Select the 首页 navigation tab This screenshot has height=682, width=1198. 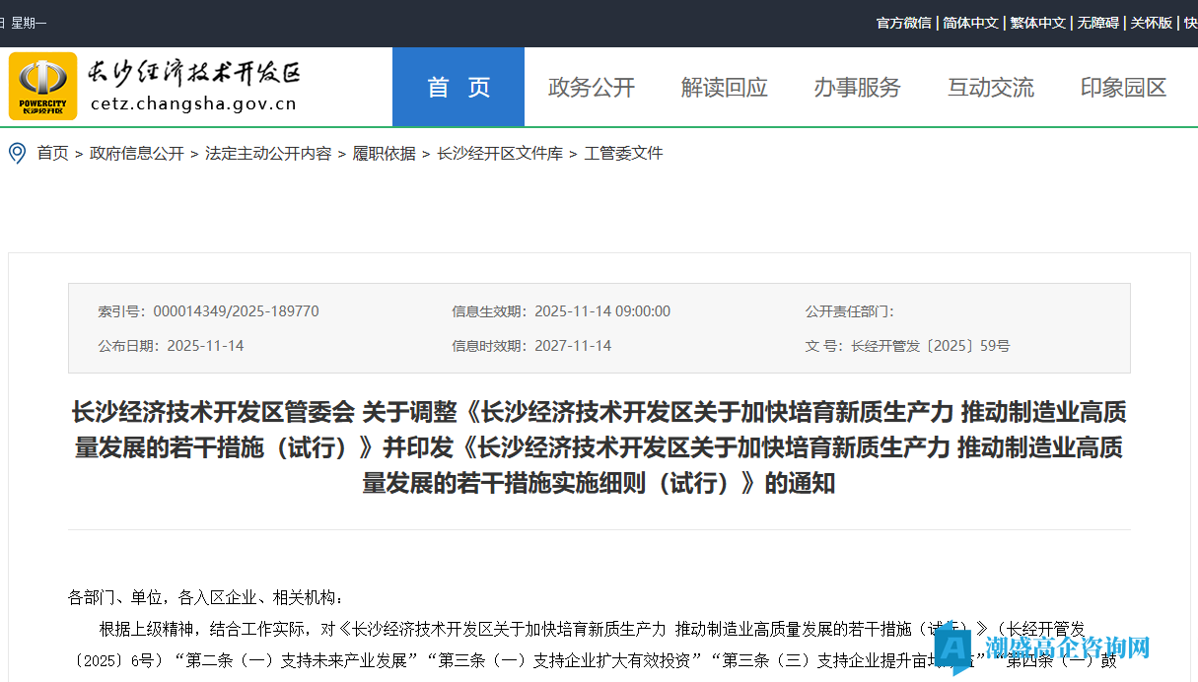(458, 87)
